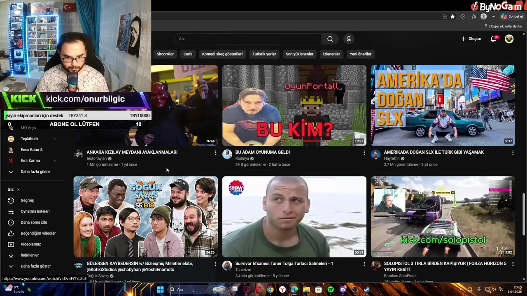The image size is (527, 296).
Task: Select the Turistik yerler chip
Action: click(264, 54)
